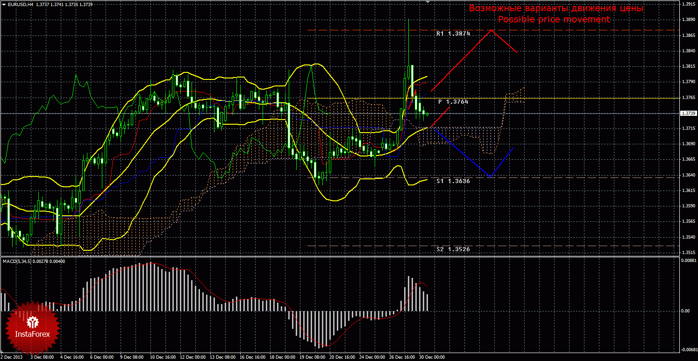698x361 pixels.
Task: Click the 0.00 MACD zero level value
Action: (686, 311)
